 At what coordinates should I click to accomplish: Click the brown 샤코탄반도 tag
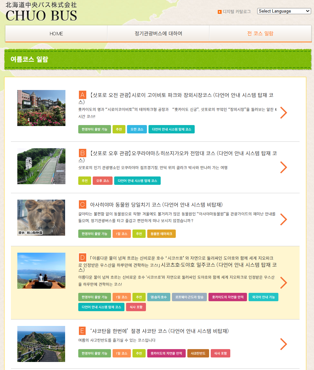[198, 353]
